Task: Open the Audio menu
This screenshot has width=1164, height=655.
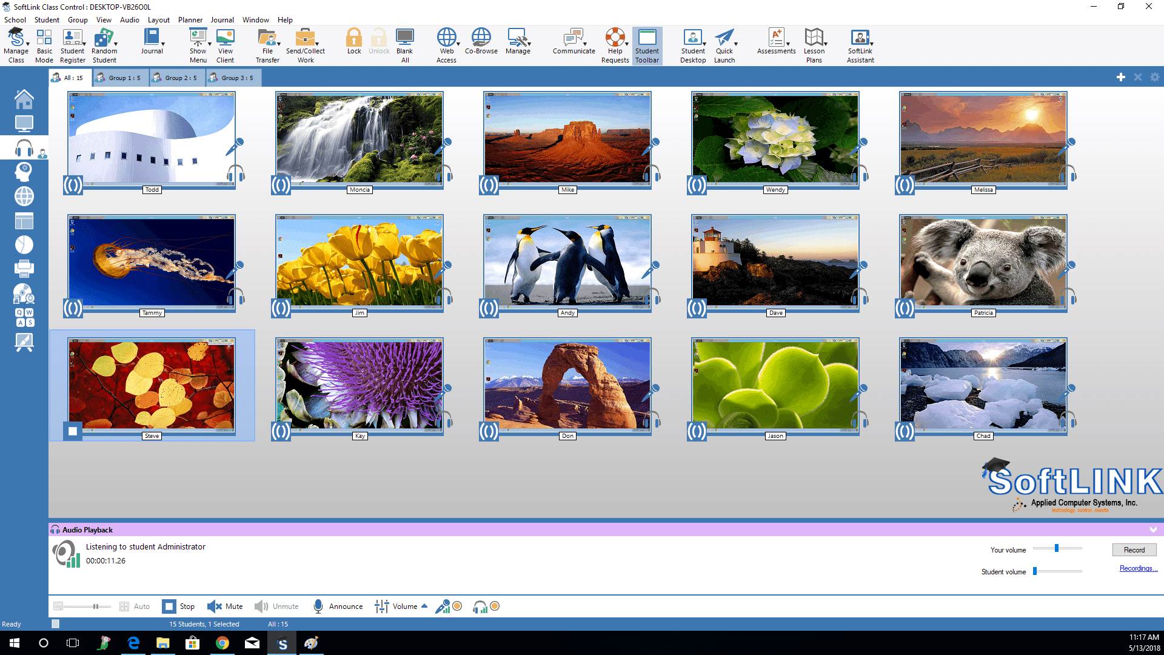Action: coord(130,19)
